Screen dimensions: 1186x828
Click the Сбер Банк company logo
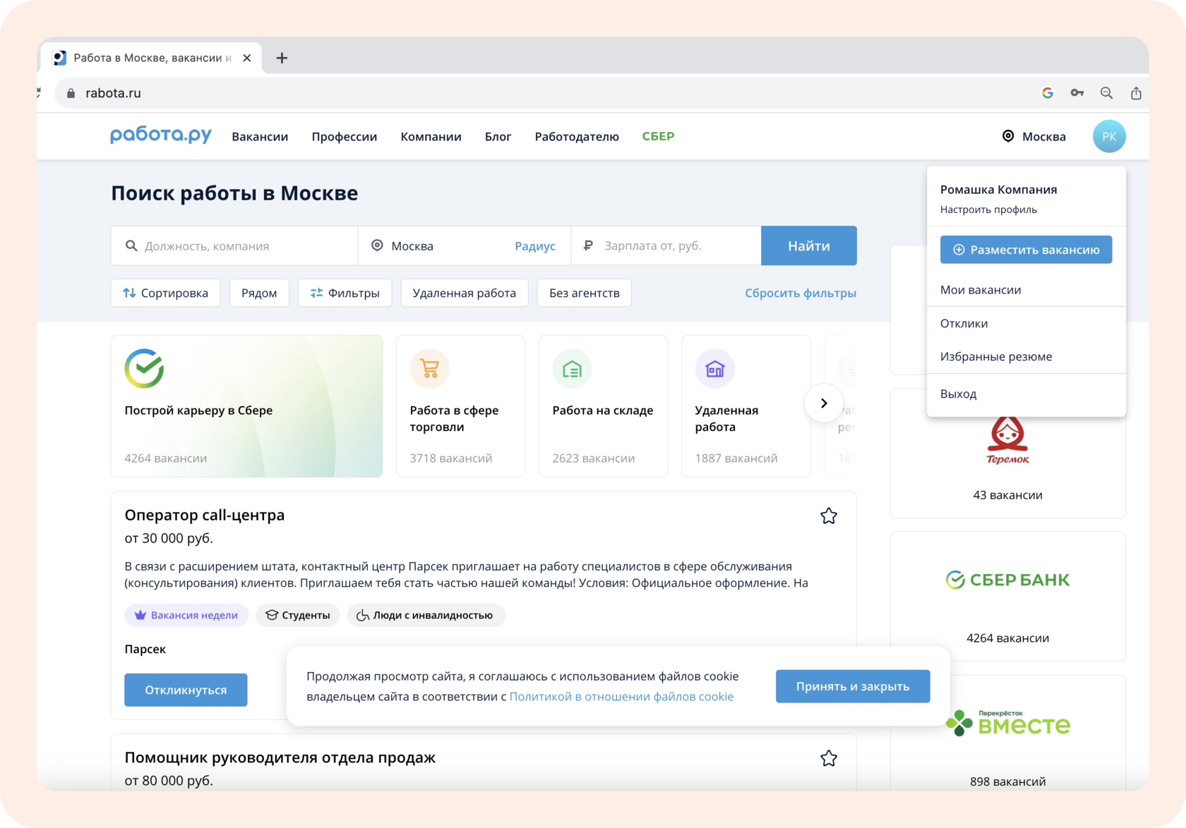click(x=1007, y=580)
